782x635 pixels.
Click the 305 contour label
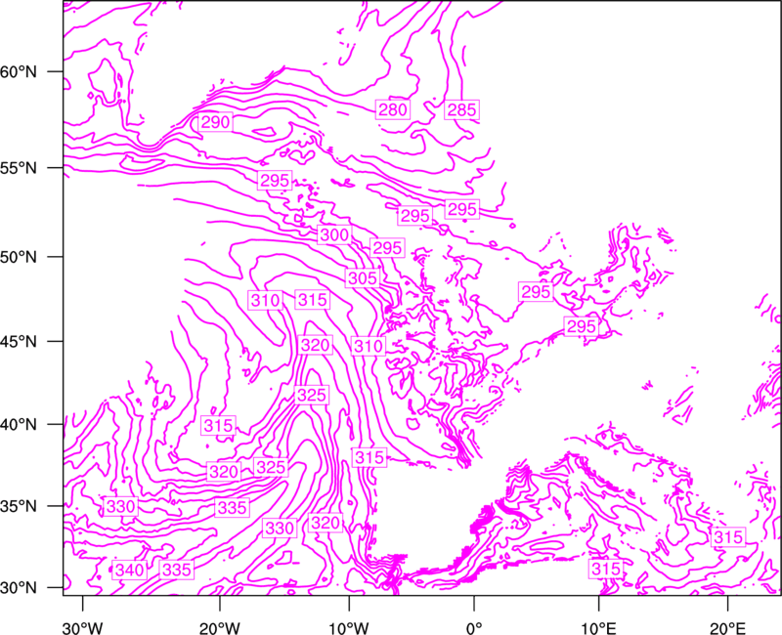(x=363, y=277)
